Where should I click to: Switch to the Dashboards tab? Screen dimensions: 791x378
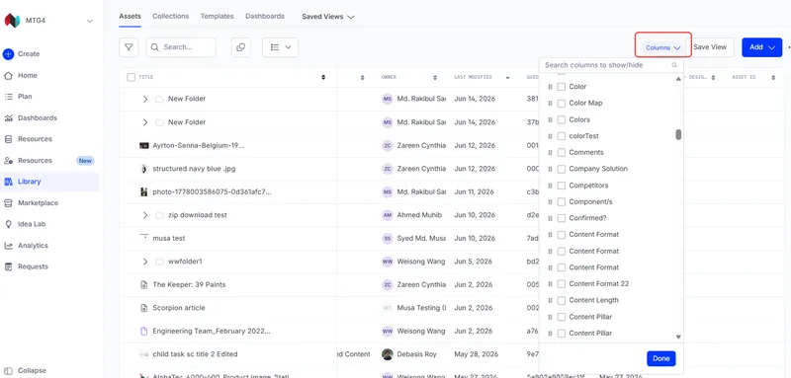click(265, 16)
